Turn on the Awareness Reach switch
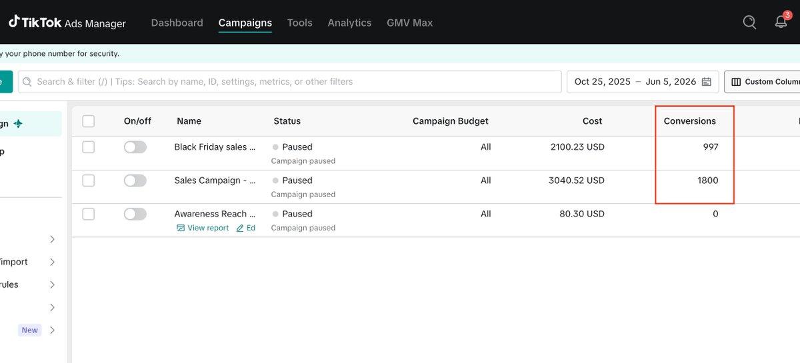The width and height of the screenshot is (800, 363). (x=135, y=214)
